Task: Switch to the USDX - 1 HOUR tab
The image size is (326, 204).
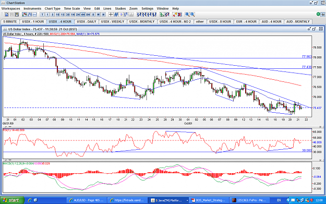Action: (x=33, y=21)
